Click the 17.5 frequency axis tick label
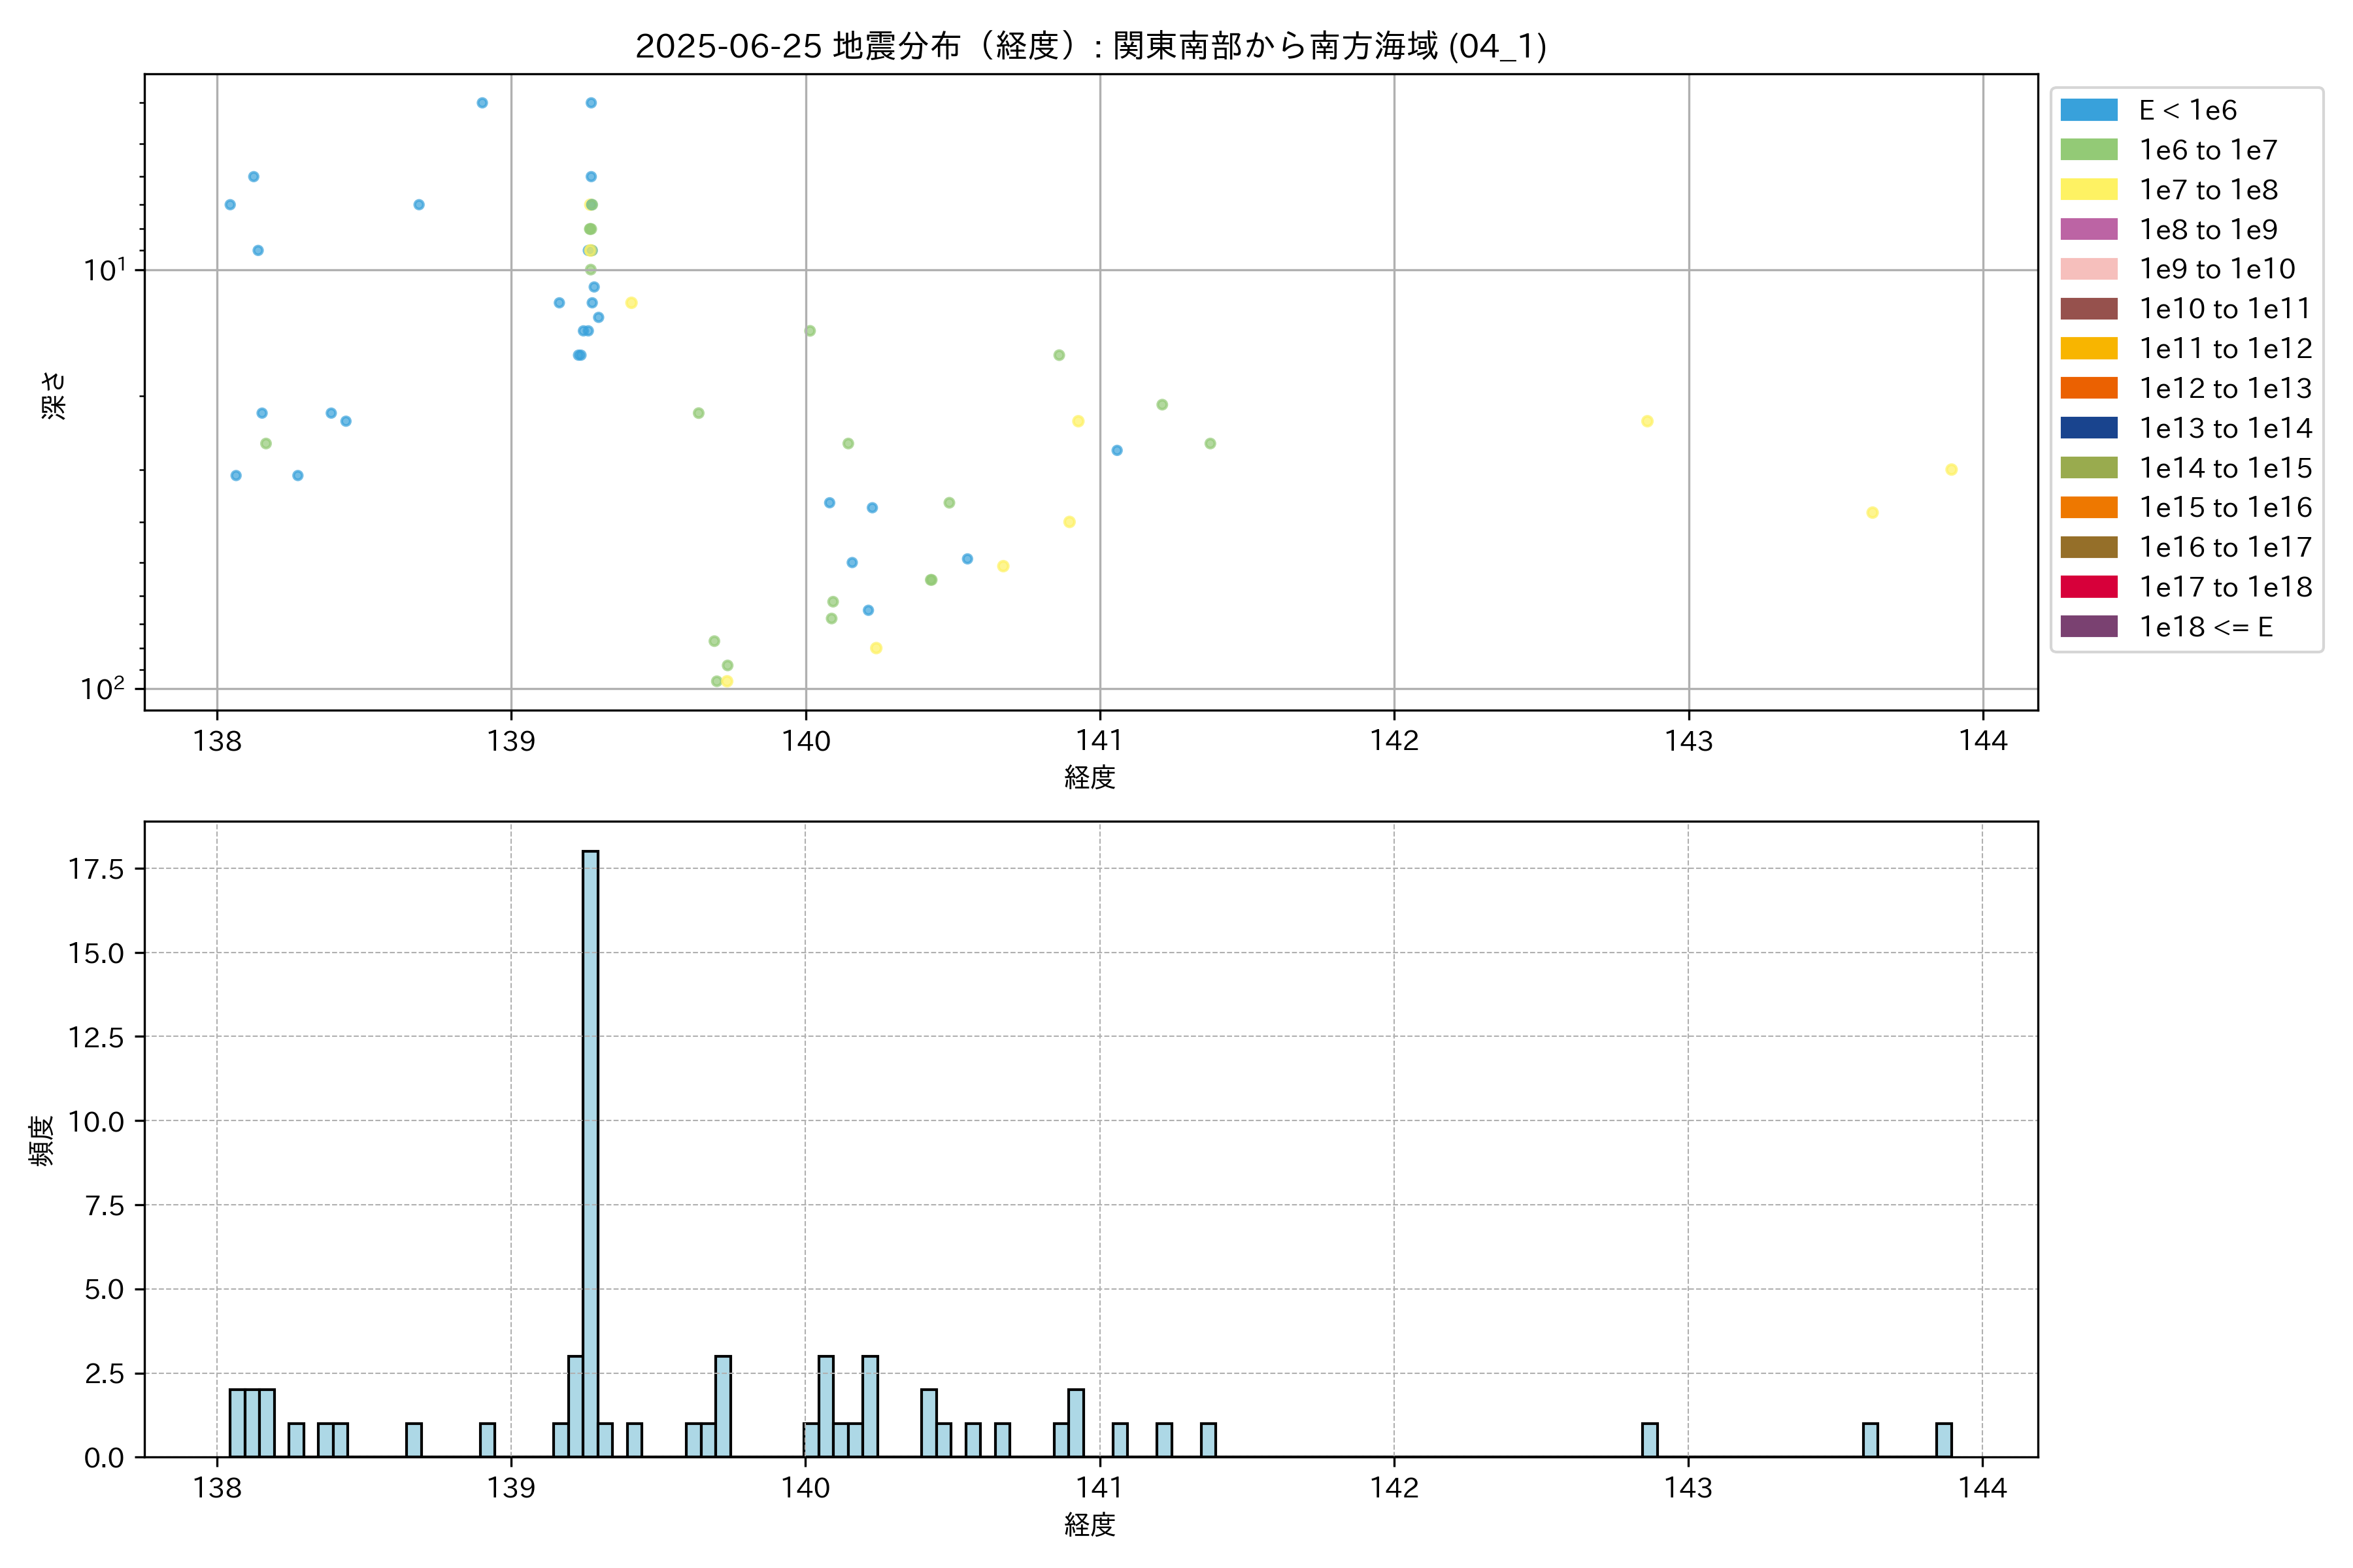 [96, 869]
